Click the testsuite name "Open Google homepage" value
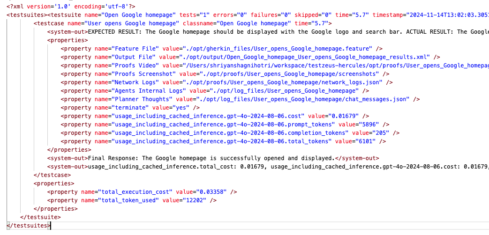Viewport: 489px width, 235px height. 139,15
